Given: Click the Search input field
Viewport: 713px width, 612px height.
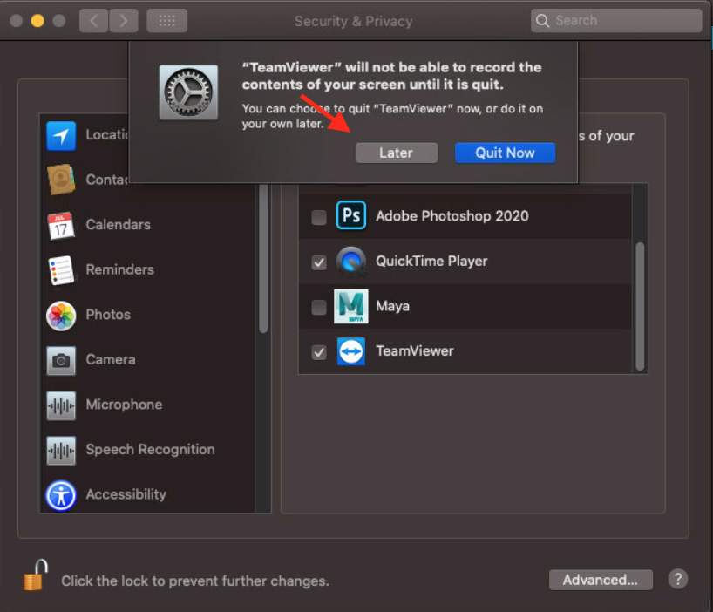Looking at the screenshot, I should click(616, 20).
